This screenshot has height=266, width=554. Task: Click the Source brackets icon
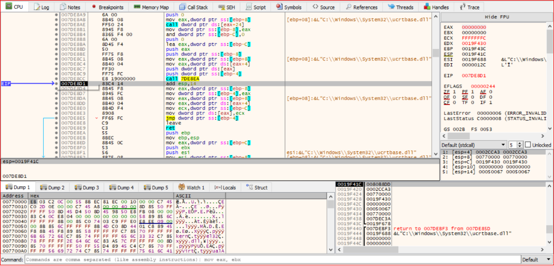[315, 7]
